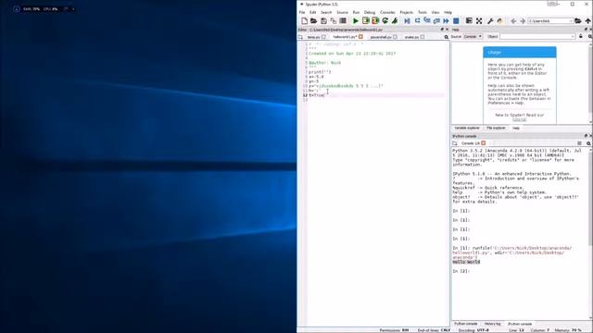
Task: Open the Source menu
Action: [x=342, y=12]
